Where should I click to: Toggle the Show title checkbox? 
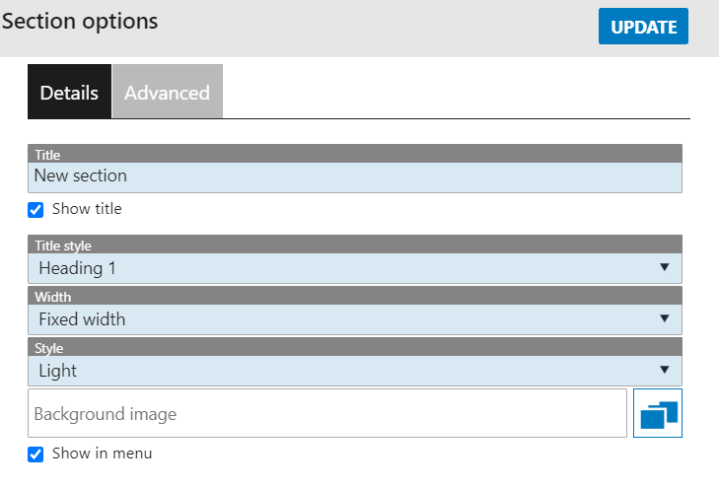pyautogui.click(x=36, y=209)
